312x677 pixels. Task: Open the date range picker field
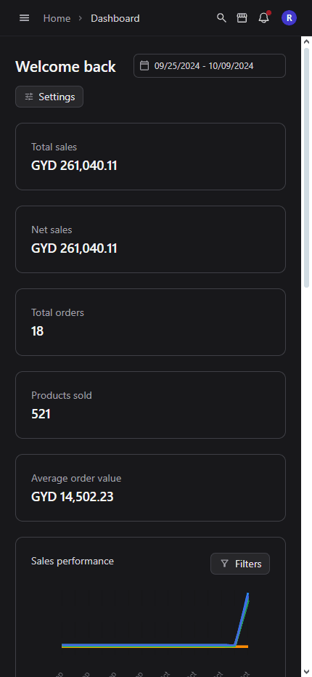point(210,65)
